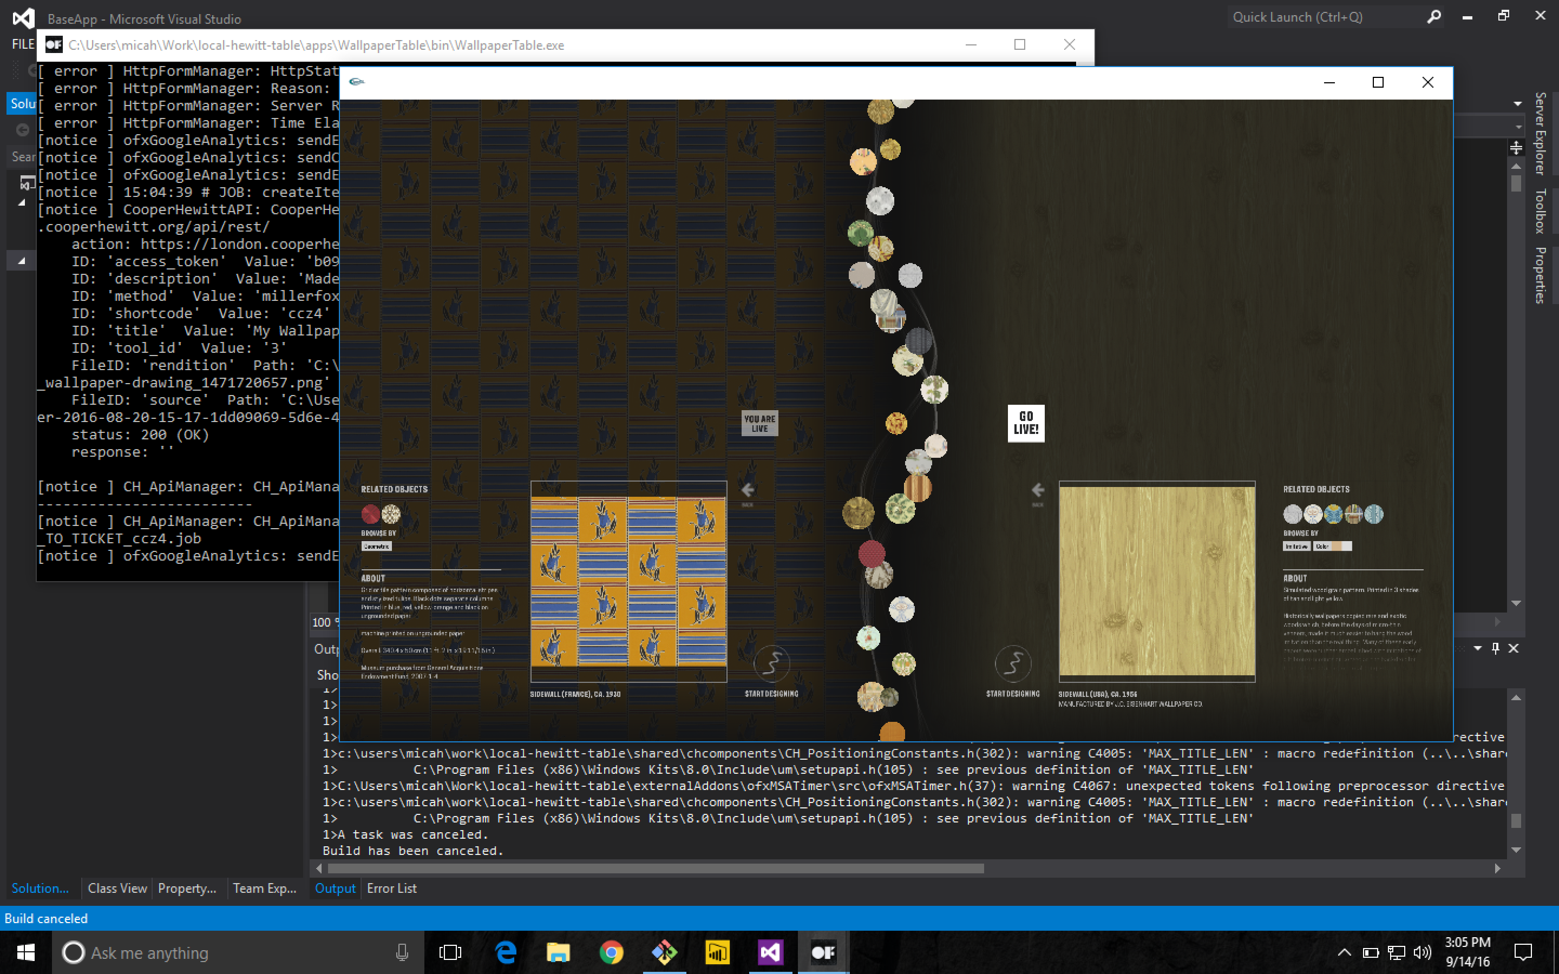Open the Windows Start menu
Image resolution: width=1559 pixels, height=974 pixels.
coord(26,952)
